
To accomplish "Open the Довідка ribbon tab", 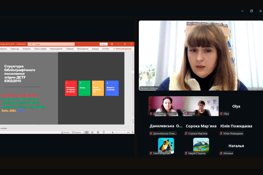I will pyautogui.click(x=95, y=49).
